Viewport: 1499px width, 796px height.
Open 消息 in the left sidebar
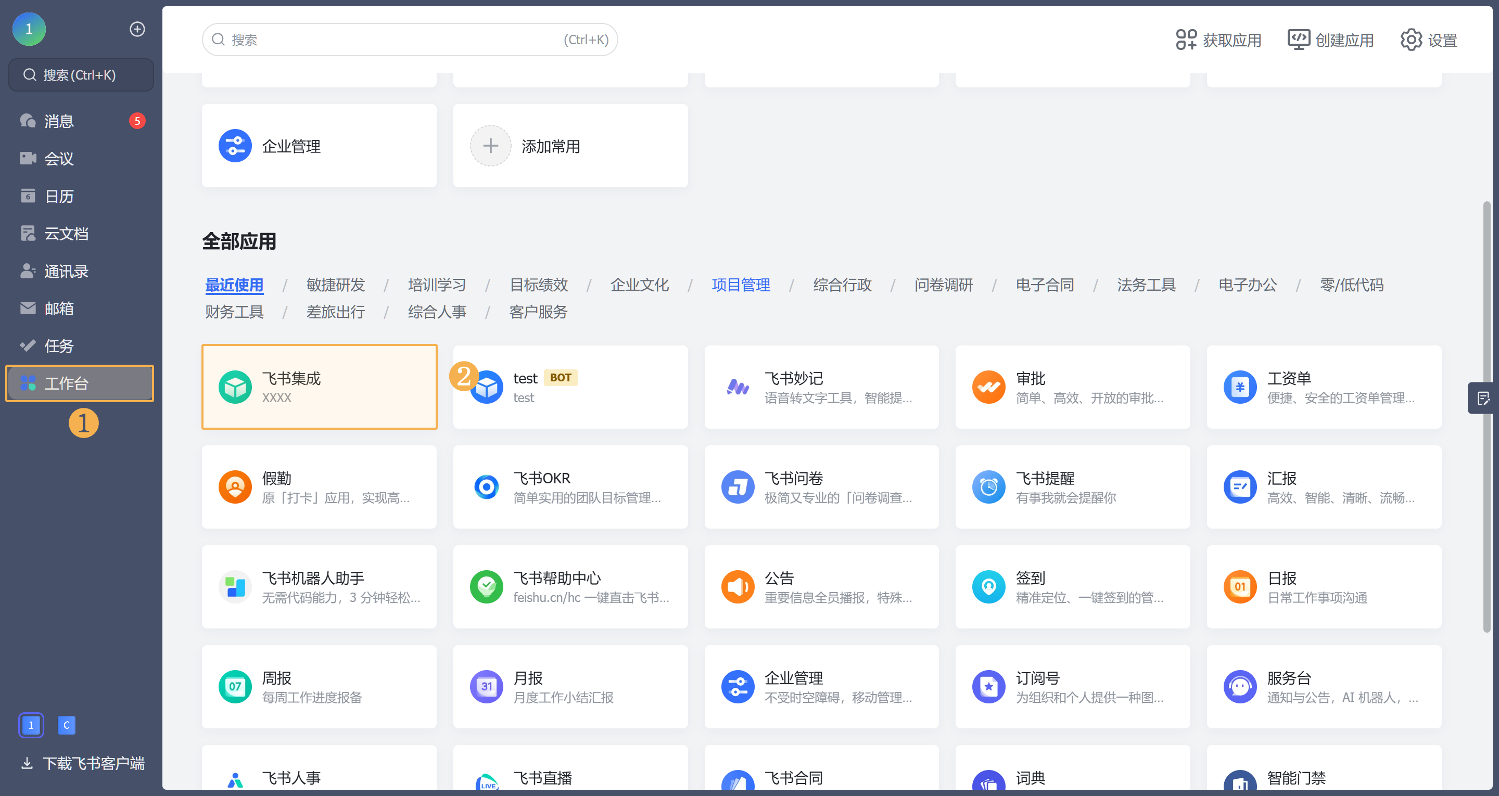[59, 121]
